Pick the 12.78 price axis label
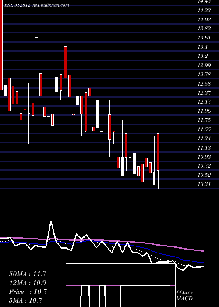 click(x=204, y=75)
